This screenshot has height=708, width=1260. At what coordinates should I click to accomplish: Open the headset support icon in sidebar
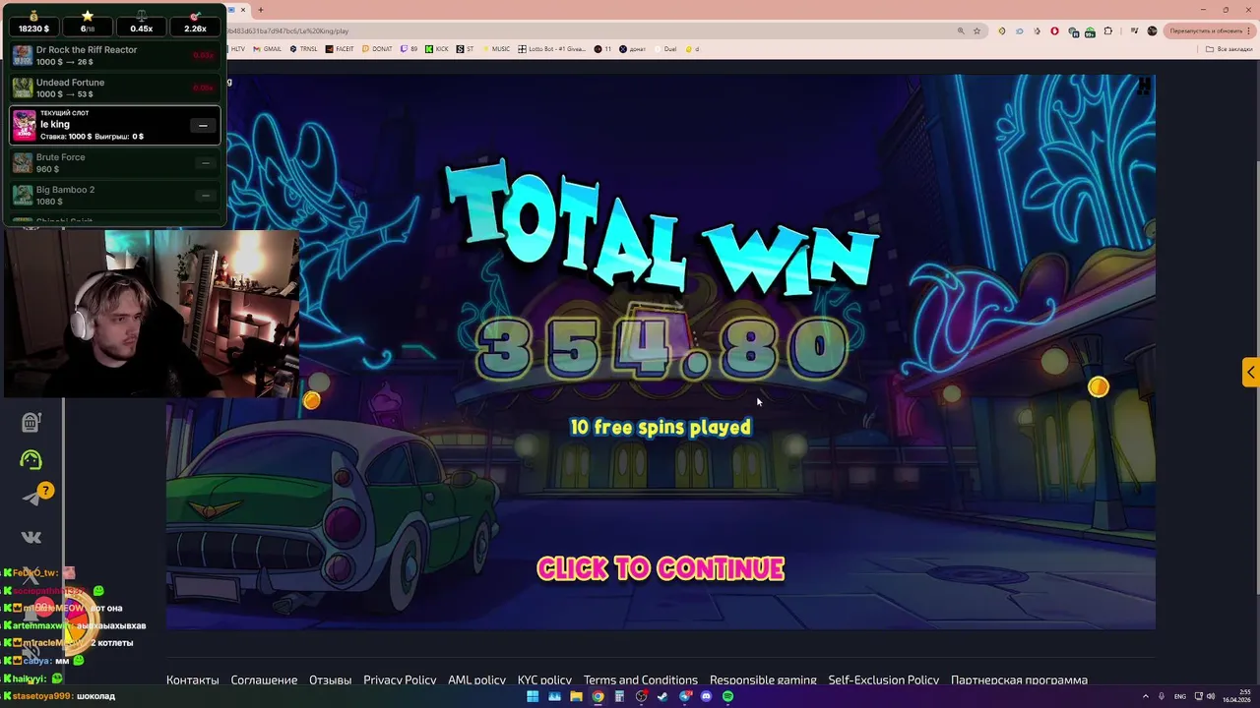(31, 459)
